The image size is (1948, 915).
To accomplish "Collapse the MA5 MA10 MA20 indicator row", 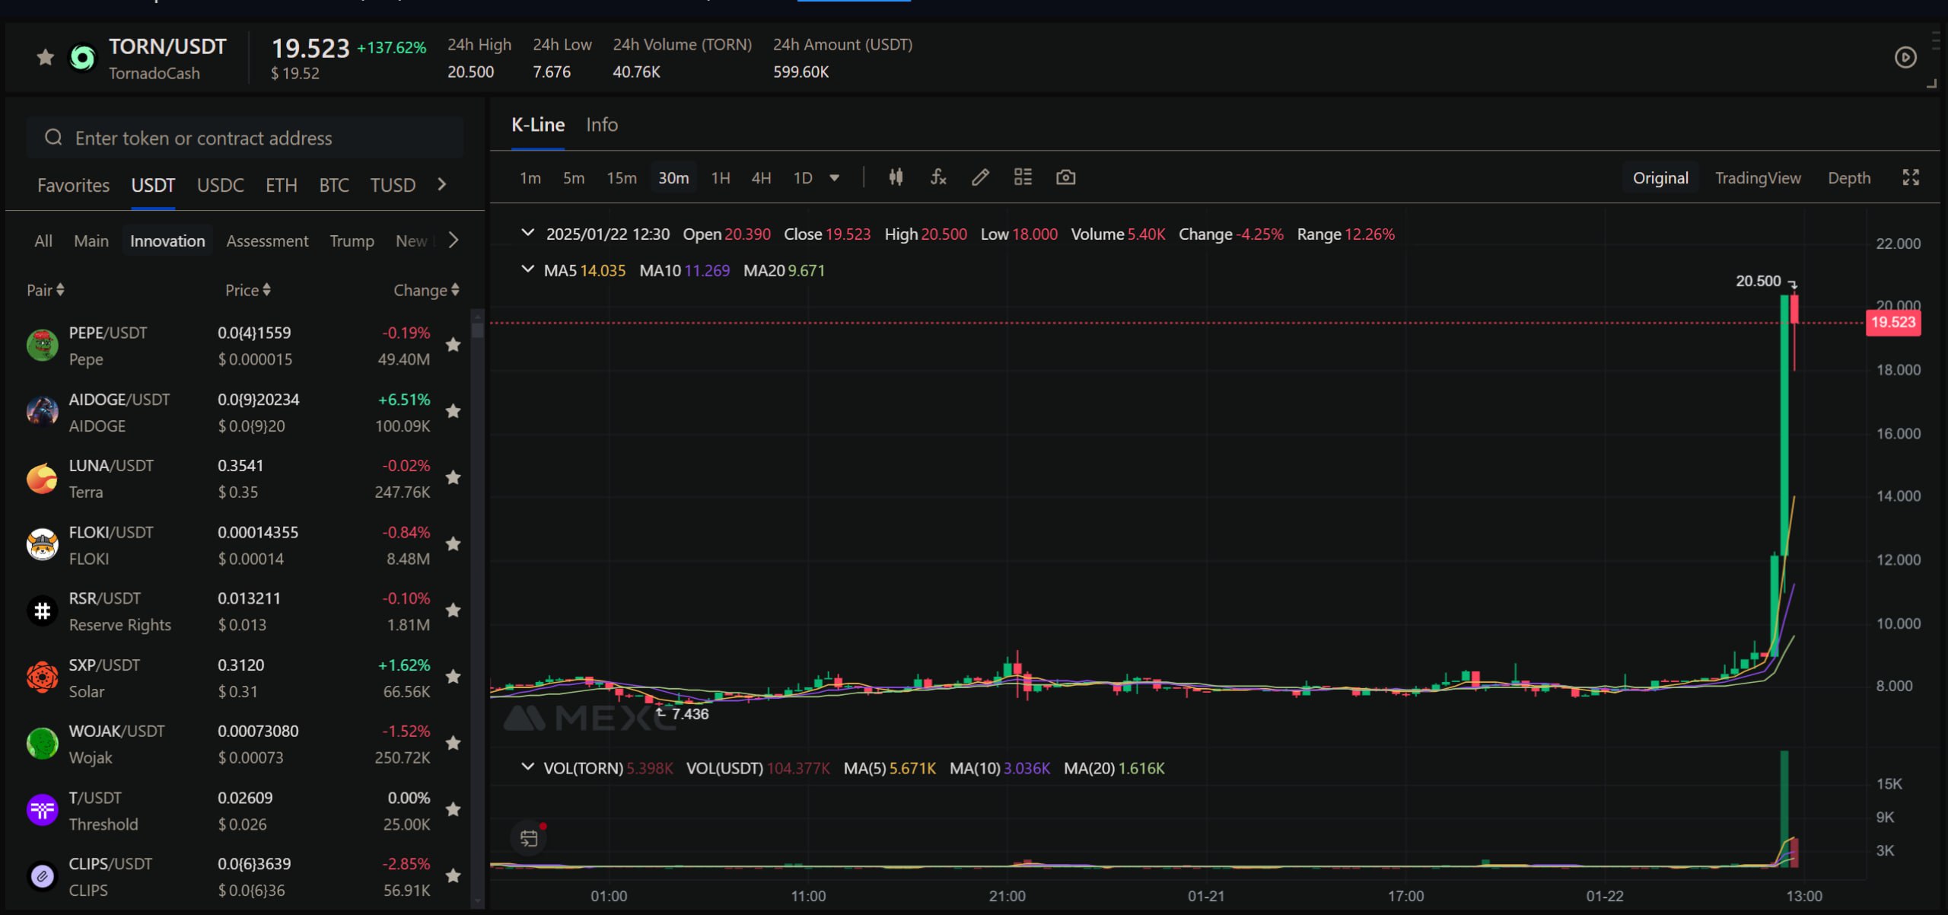I will (x=527, y=269).
